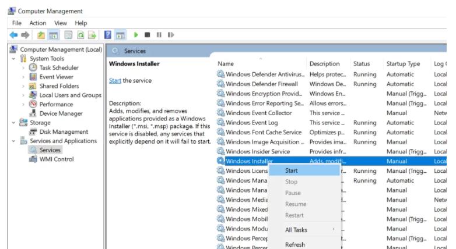Image resolution: width=456 pixels, height=249 pixels.
Task: Select the Services tree node
Action: pos(50,150)
